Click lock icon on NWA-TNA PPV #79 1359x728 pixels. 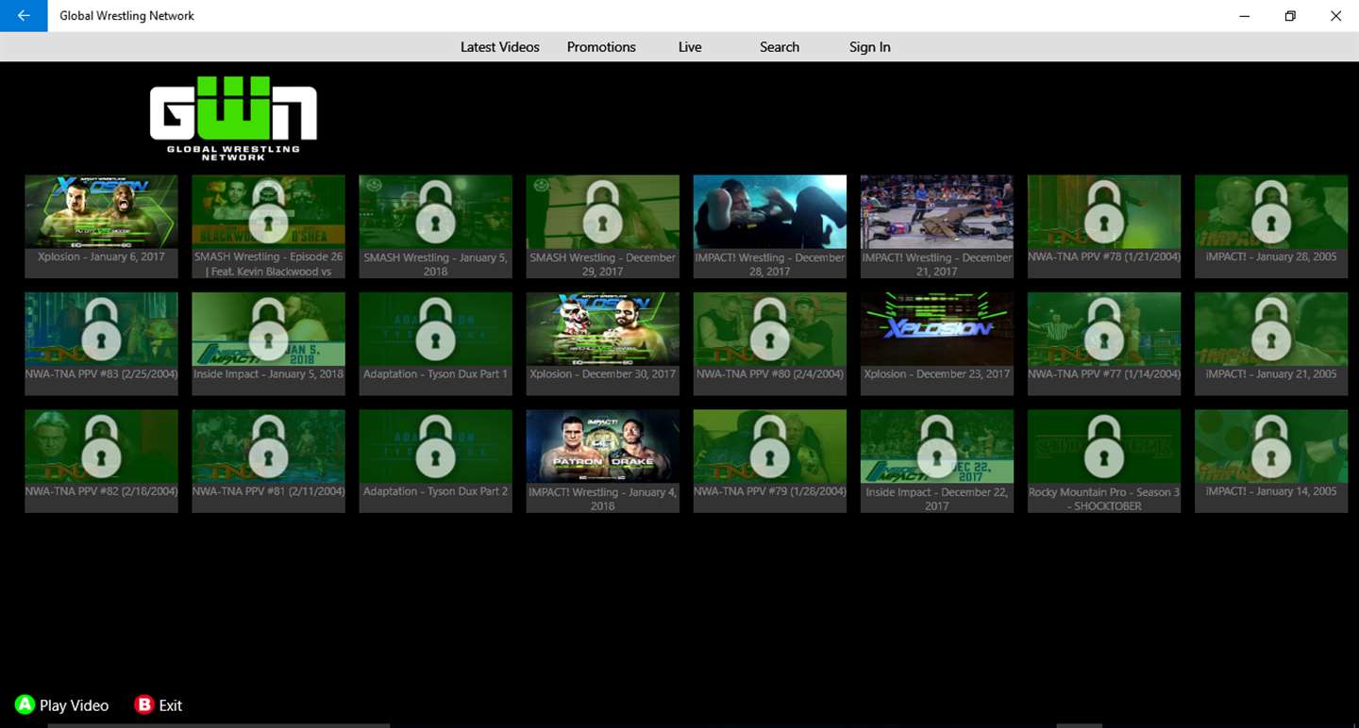click(769, 445)
